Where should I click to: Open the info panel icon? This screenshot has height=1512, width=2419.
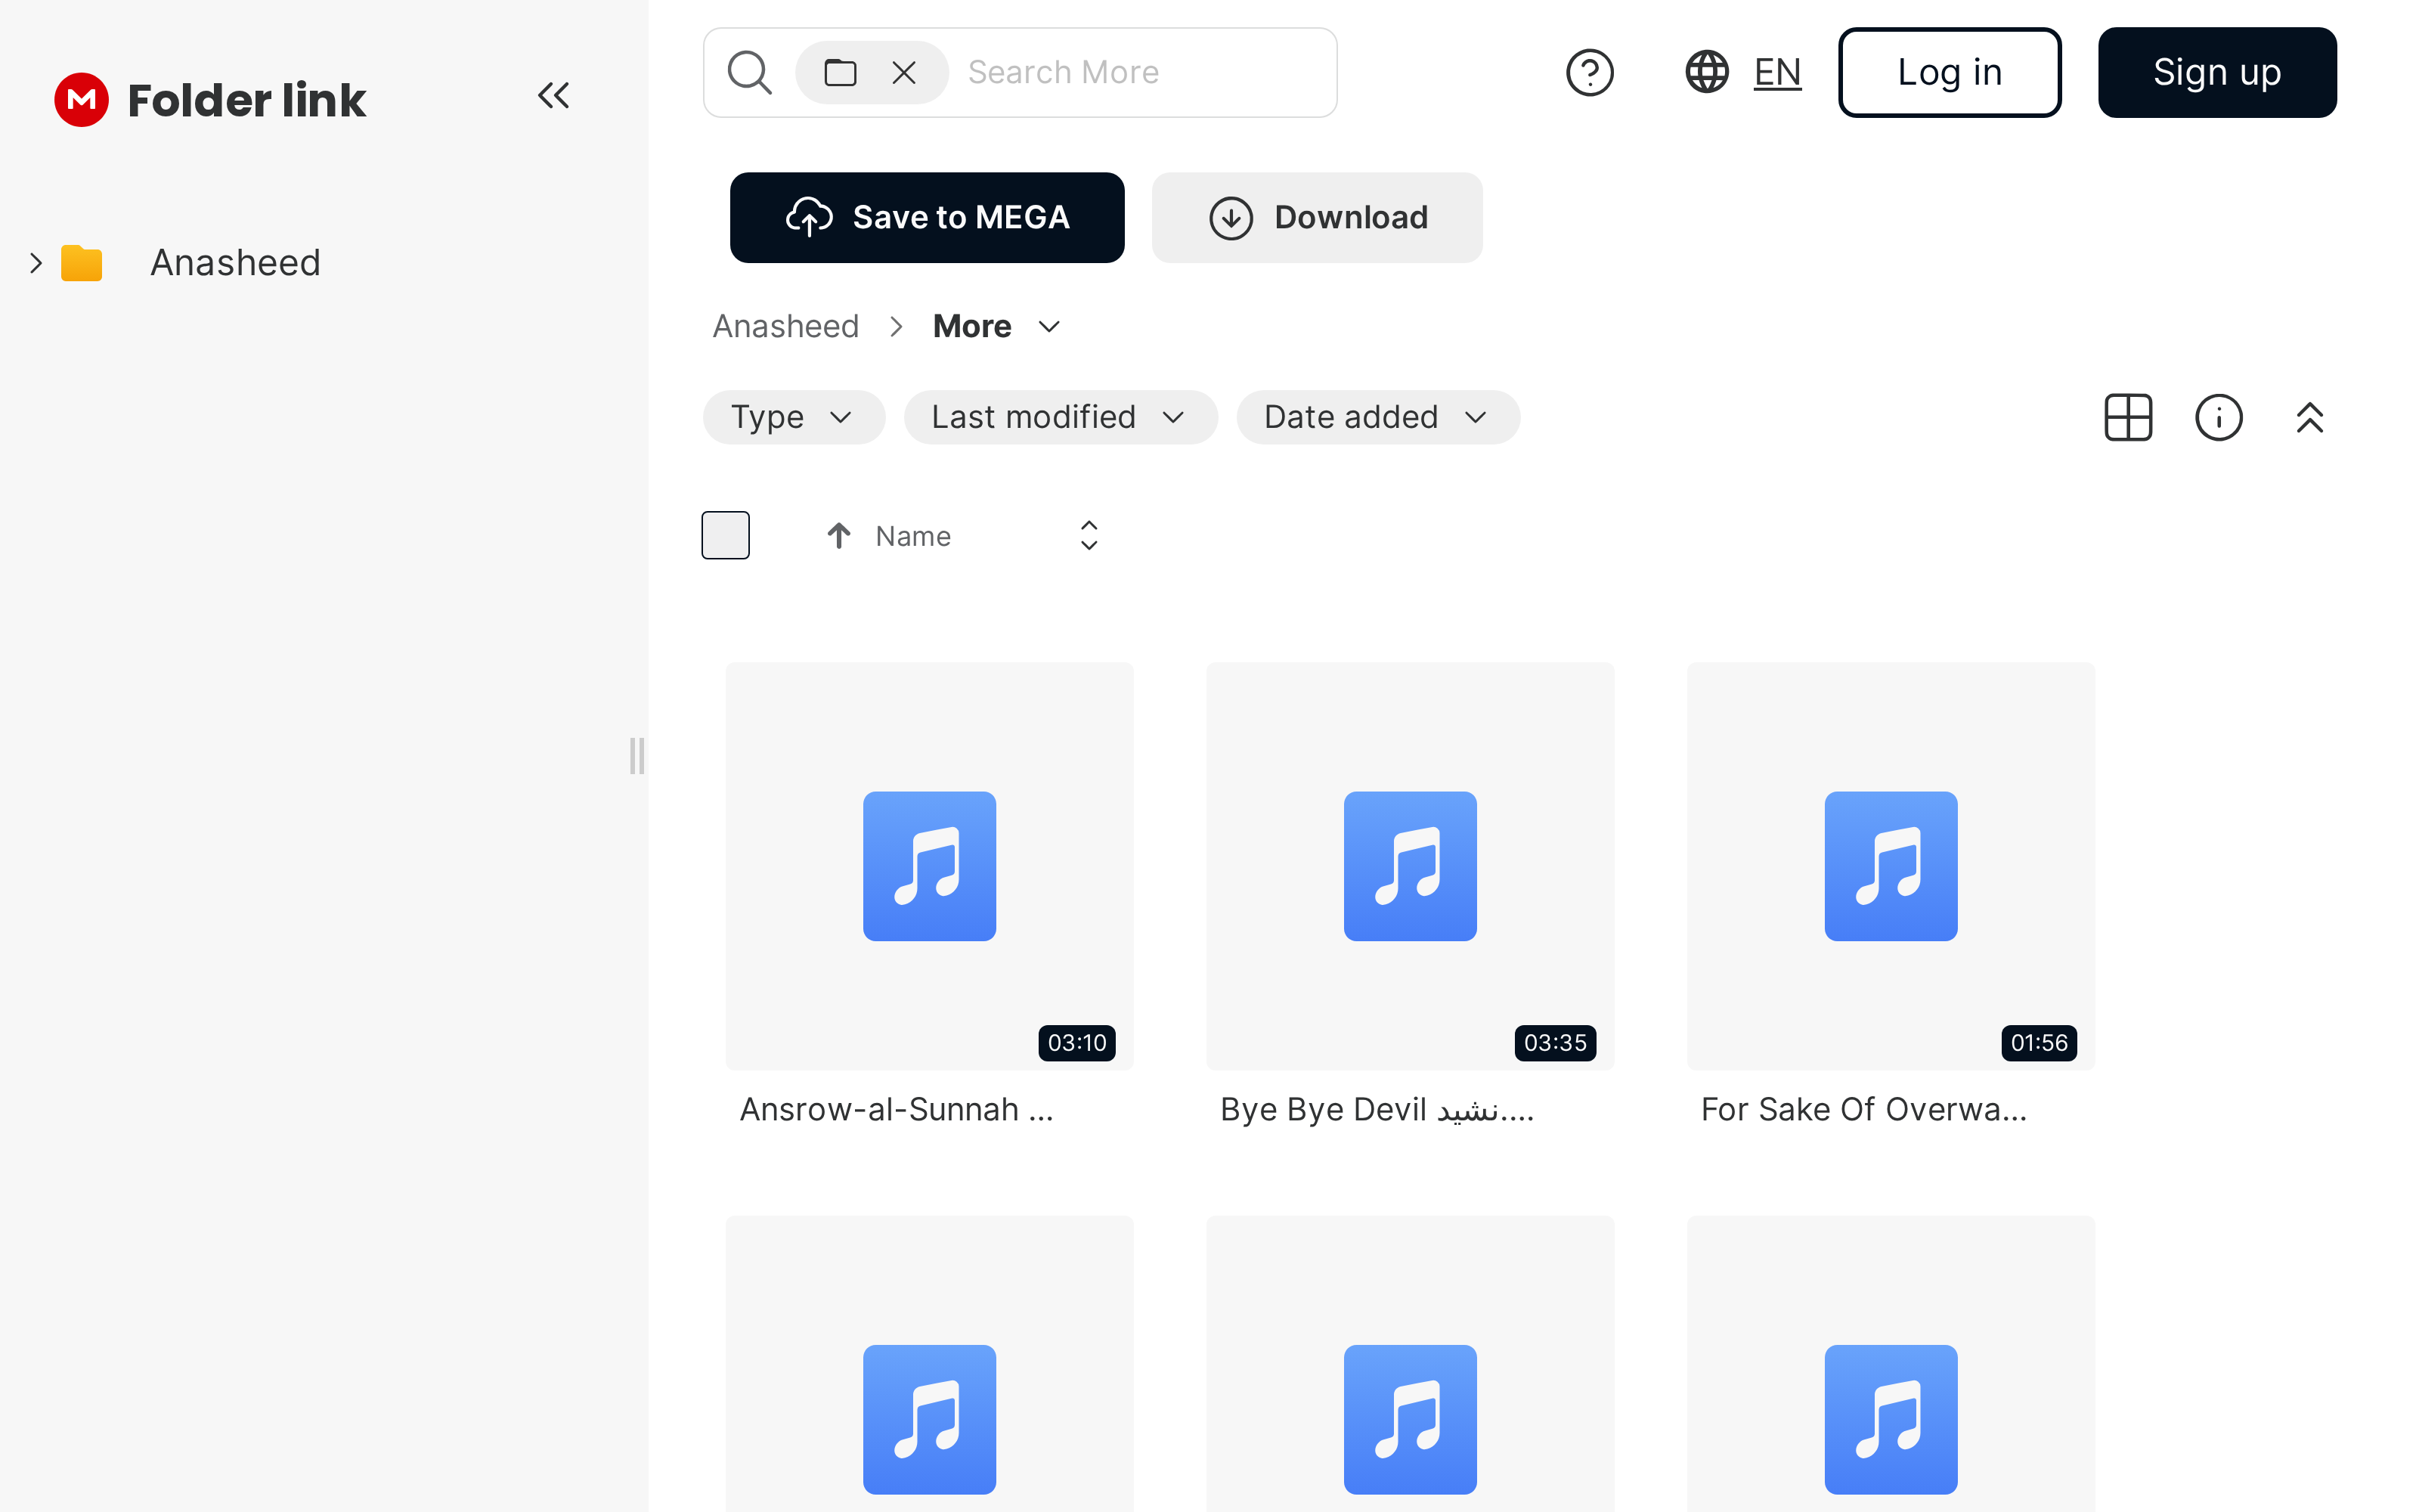[x=2218, y=417]
